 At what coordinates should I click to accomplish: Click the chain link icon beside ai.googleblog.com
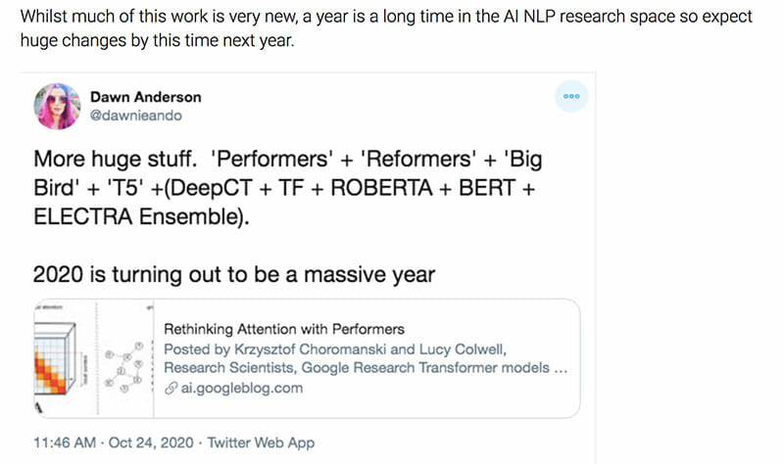click(x=170, y=388)
